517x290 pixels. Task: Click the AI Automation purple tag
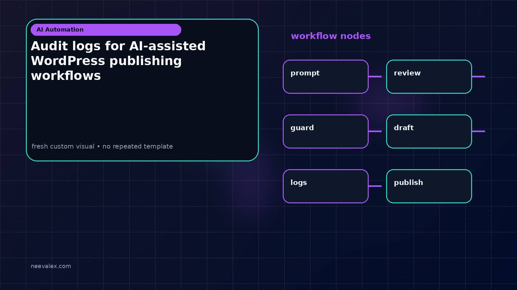[106, 30]
